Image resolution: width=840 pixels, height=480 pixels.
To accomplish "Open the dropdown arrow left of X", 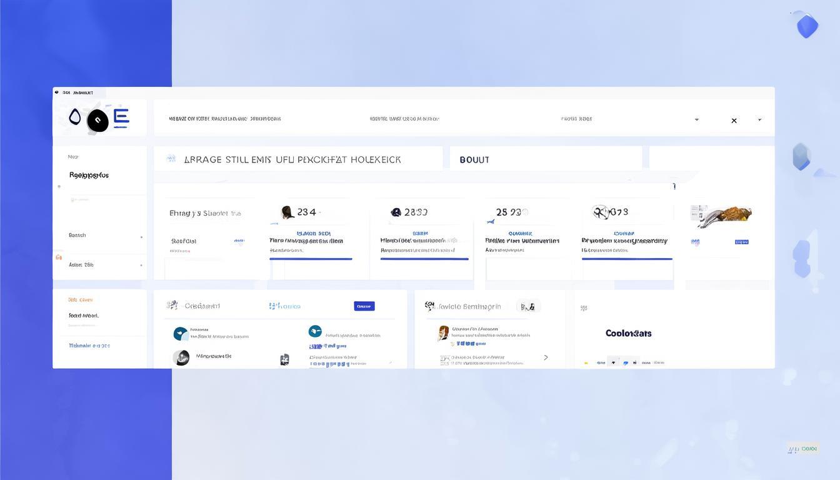I will coord(697,120).
